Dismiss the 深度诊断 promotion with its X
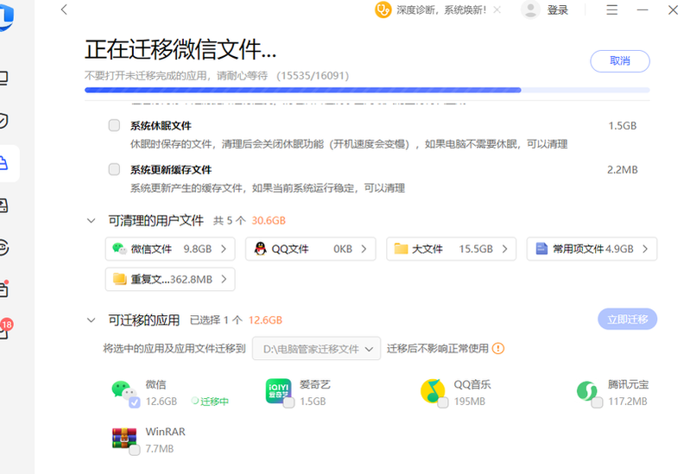 coord(497,9)
